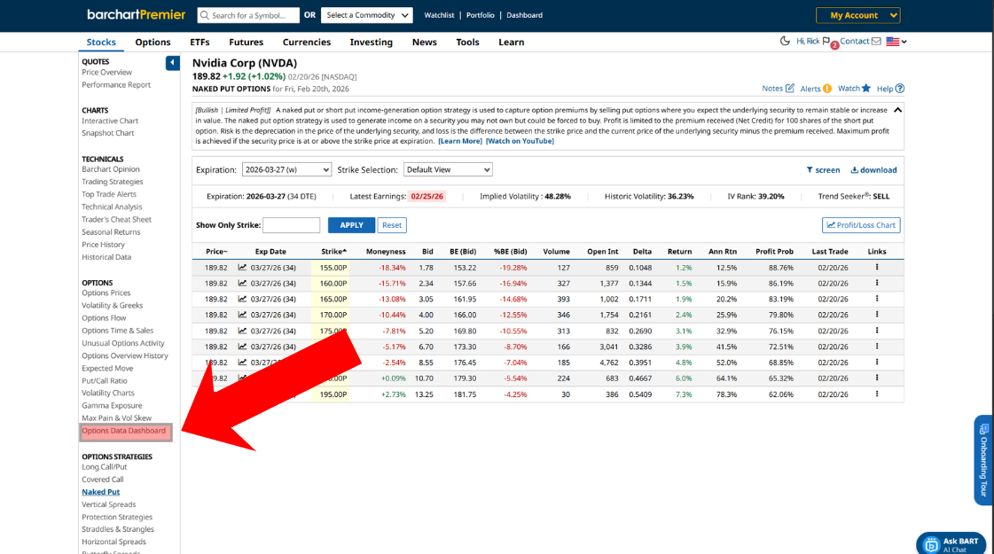
Task: Open the Expiration date dropdown
Action: (286, 170)
